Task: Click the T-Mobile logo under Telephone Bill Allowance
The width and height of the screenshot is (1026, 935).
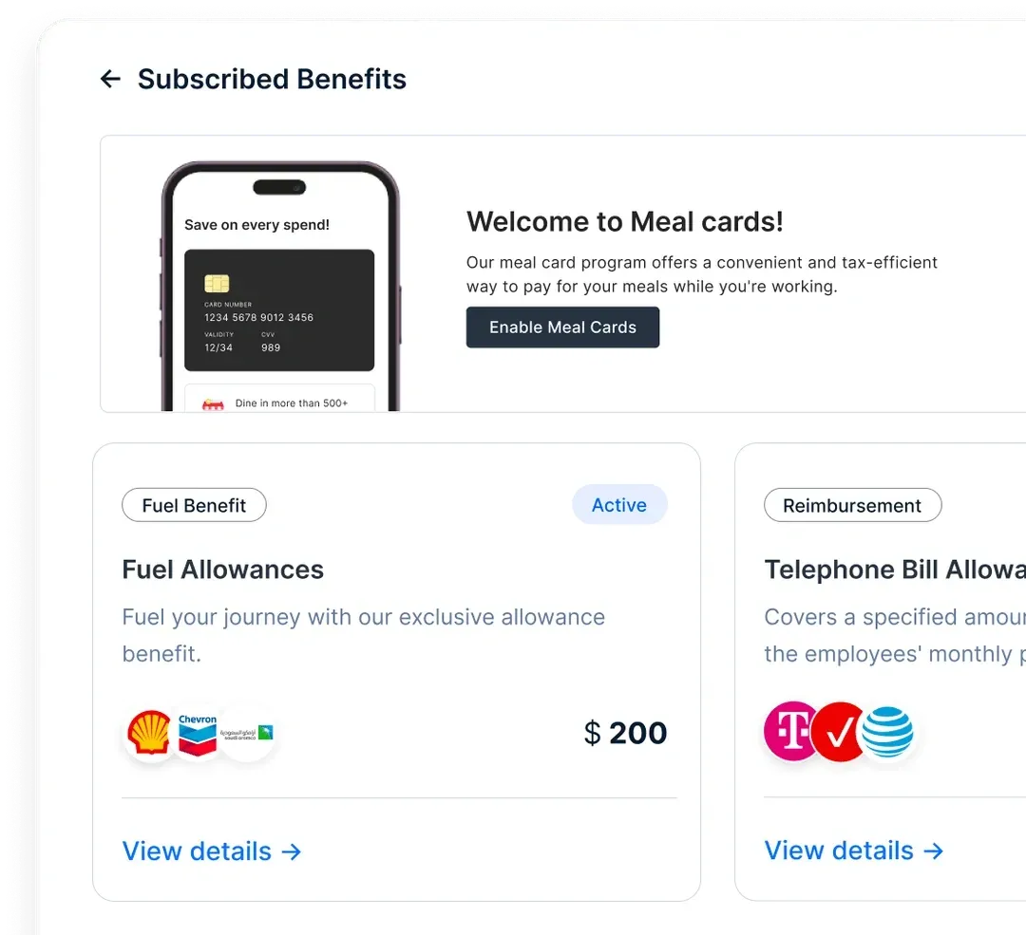Action: [x=791, y=732]
